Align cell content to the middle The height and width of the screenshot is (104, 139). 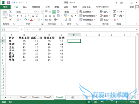click(50, 12)
